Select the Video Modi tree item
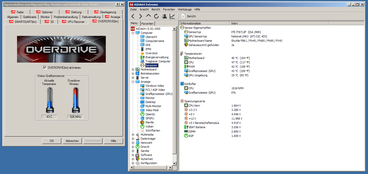This screenshot has height=174, width=368. [x=152, y=110]
